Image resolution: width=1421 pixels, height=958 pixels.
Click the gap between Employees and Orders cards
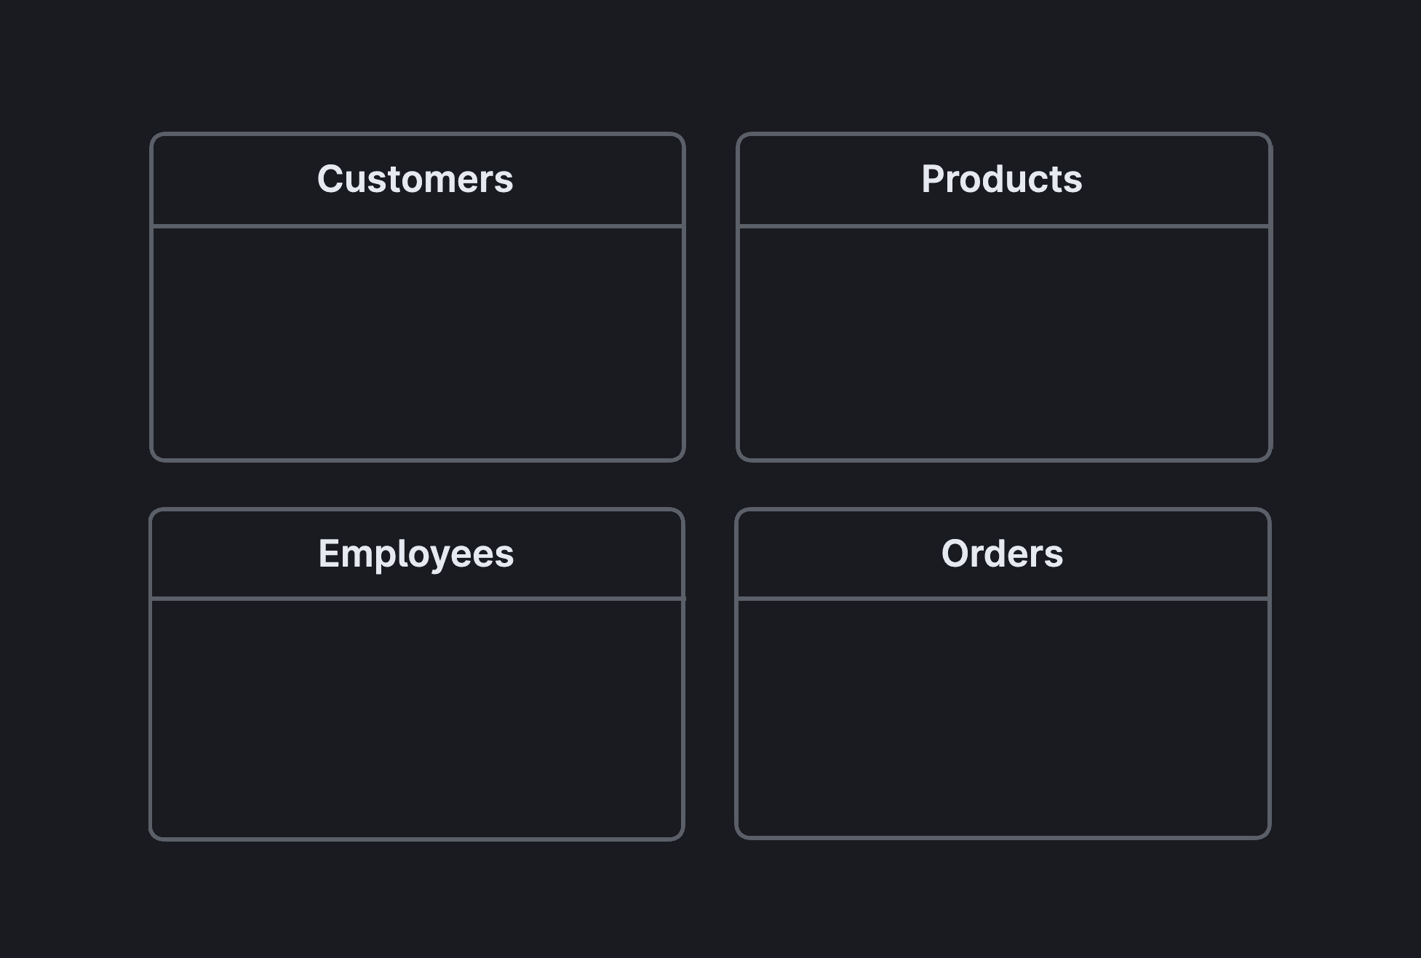[710, 674]
